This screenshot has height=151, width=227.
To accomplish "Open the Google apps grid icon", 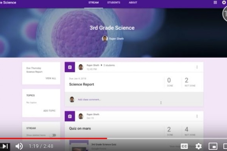I will point(215,3).
